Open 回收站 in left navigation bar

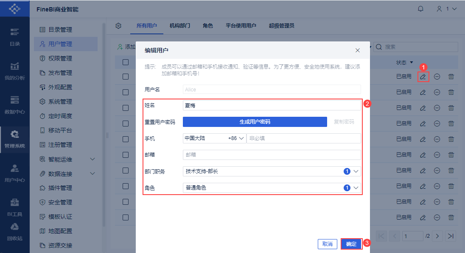click(14, 232)
